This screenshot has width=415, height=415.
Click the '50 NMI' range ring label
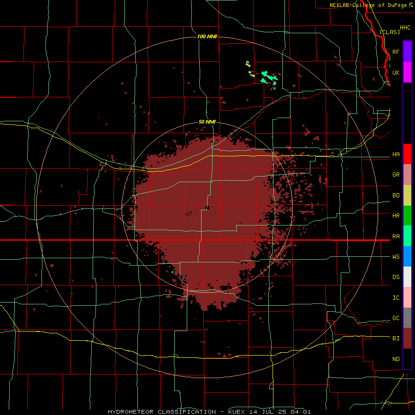tap(207, 122)
